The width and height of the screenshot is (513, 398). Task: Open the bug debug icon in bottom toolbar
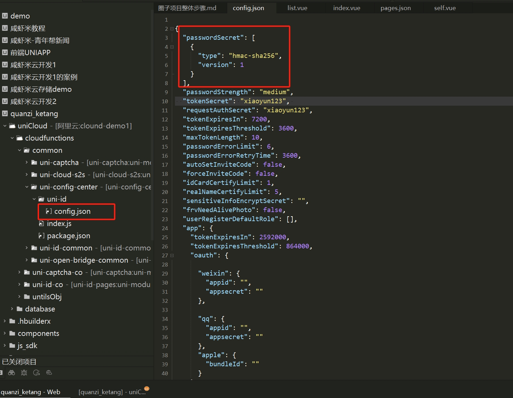click(x=24, y=373)
